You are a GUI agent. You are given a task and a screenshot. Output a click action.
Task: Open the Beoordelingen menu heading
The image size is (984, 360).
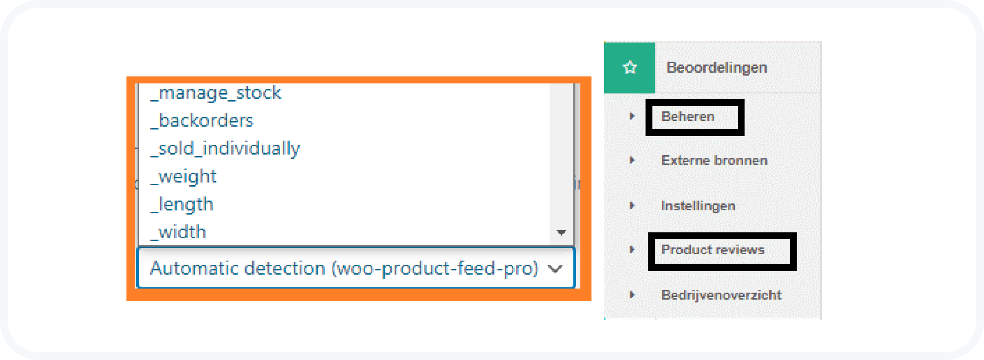coord(716,67)
